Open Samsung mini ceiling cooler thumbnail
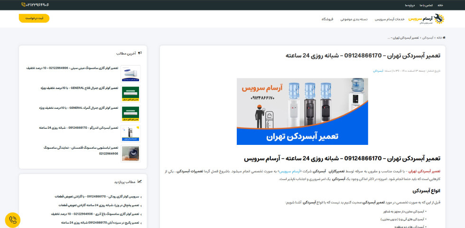The height and width of the screenshot is (228, 465). coord(131,73)
